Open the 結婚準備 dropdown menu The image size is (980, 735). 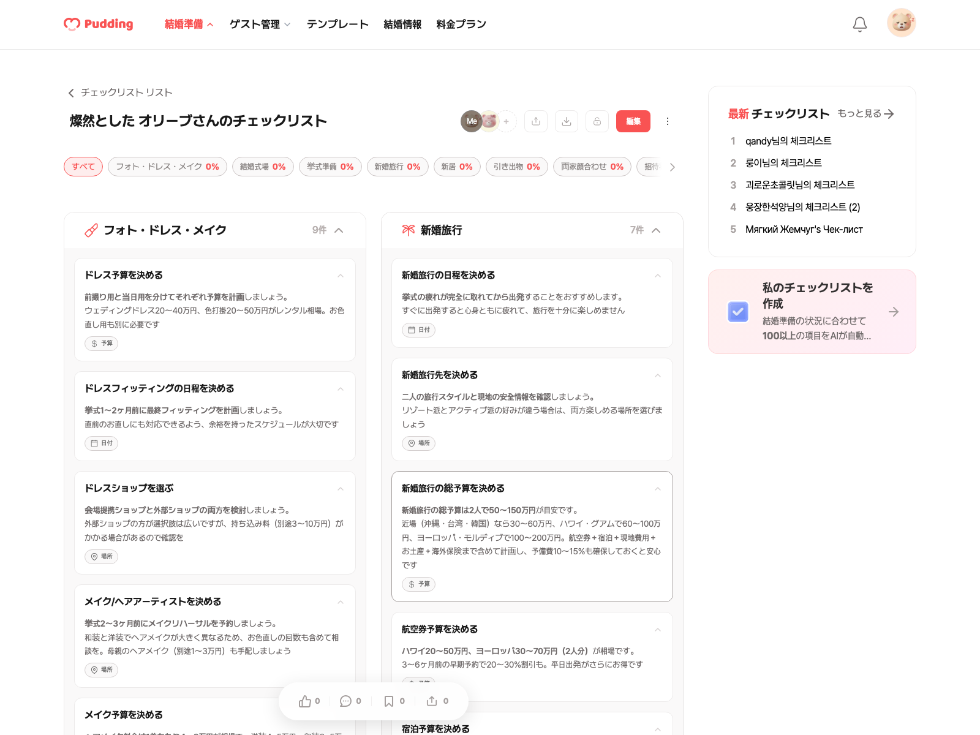pos(189,24)
